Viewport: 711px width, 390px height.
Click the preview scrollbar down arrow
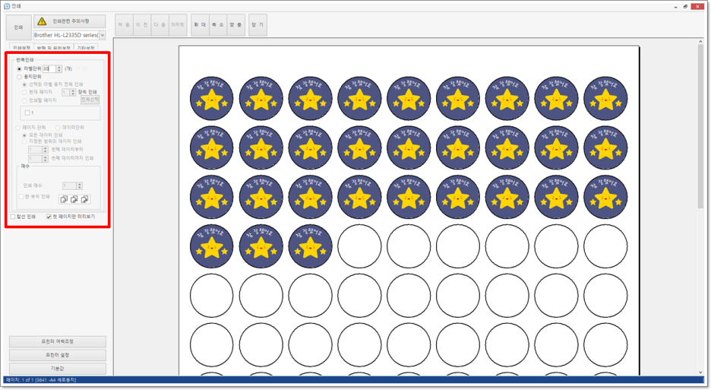[x=700, y=373]
